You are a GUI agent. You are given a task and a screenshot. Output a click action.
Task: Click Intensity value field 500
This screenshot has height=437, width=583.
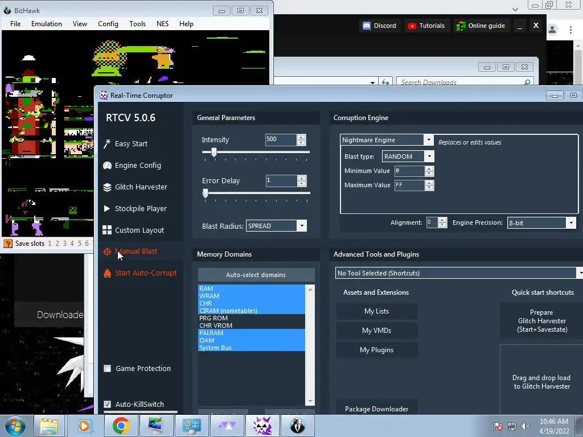point(281,140)
